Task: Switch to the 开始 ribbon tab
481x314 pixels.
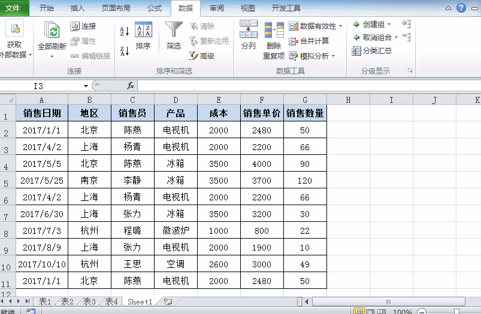Action: 46,8
